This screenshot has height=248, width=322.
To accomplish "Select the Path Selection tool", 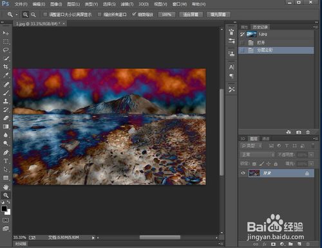I will click(6, 170).
